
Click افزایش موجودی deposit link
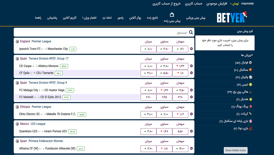coord(217,4)
